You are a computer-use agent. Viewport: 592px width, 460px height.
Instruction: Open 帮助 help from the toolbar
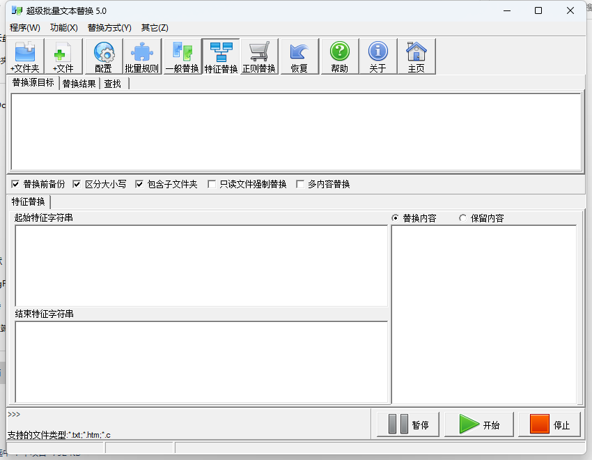coord(339,56)
